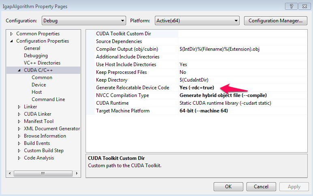Open the Configuration dropdown
The image size is (313, 196).
[84, 21]
